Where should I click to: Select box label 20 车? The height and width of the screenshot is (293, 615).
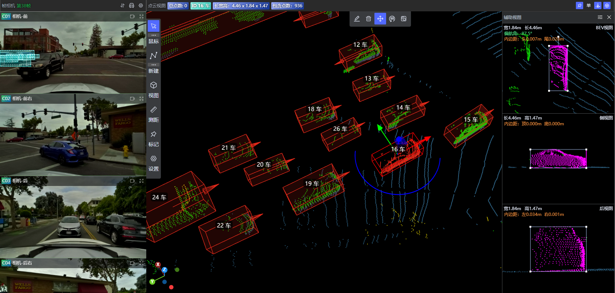pos(264,164)
